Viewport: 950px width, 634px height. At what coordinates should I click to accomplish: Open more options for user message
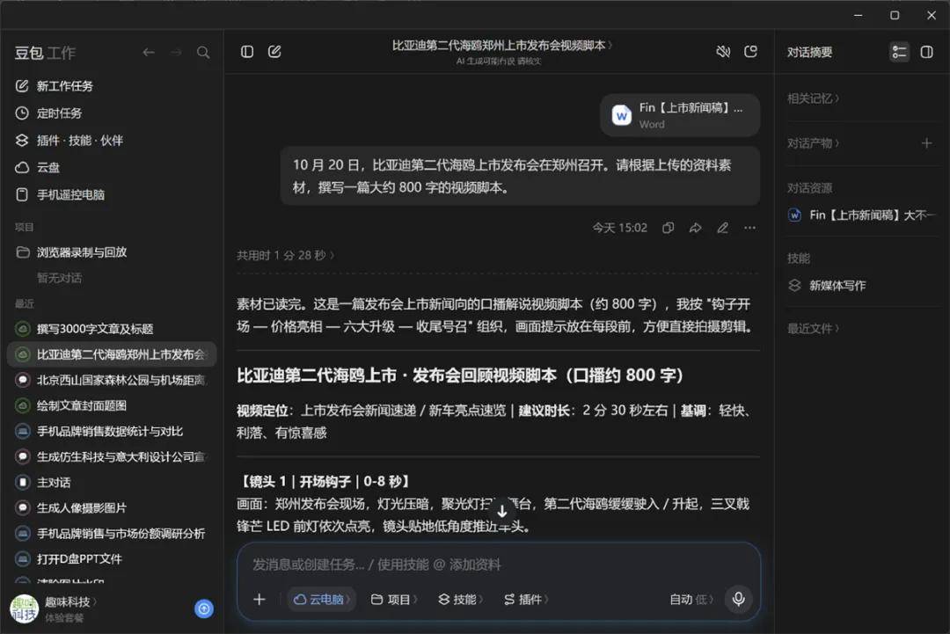pyautogui.click(x=749, y=229)
